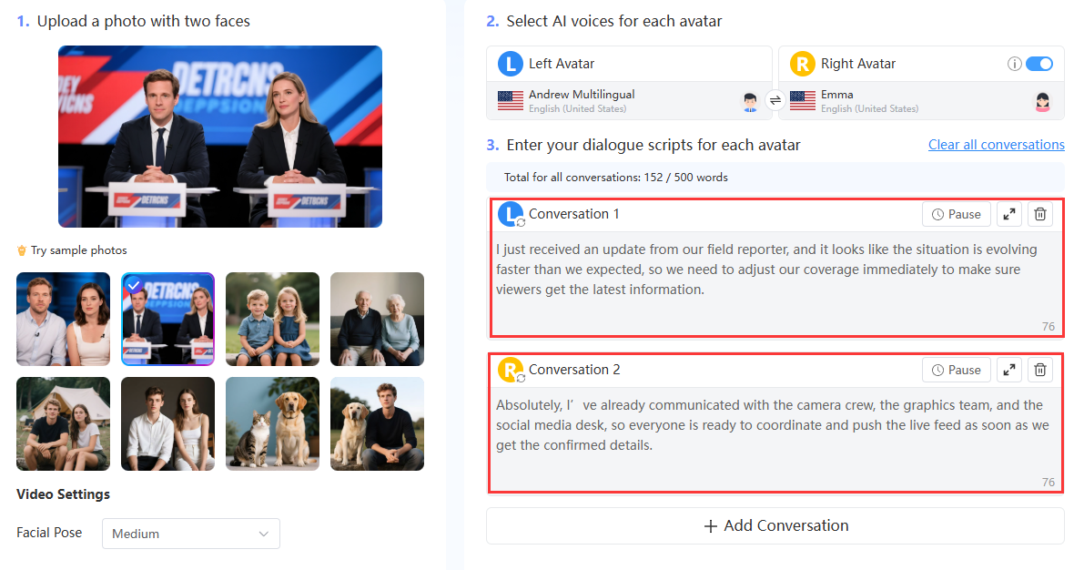
Task: Add a Pause to Conversation 1
Action: tap(956, 215)
